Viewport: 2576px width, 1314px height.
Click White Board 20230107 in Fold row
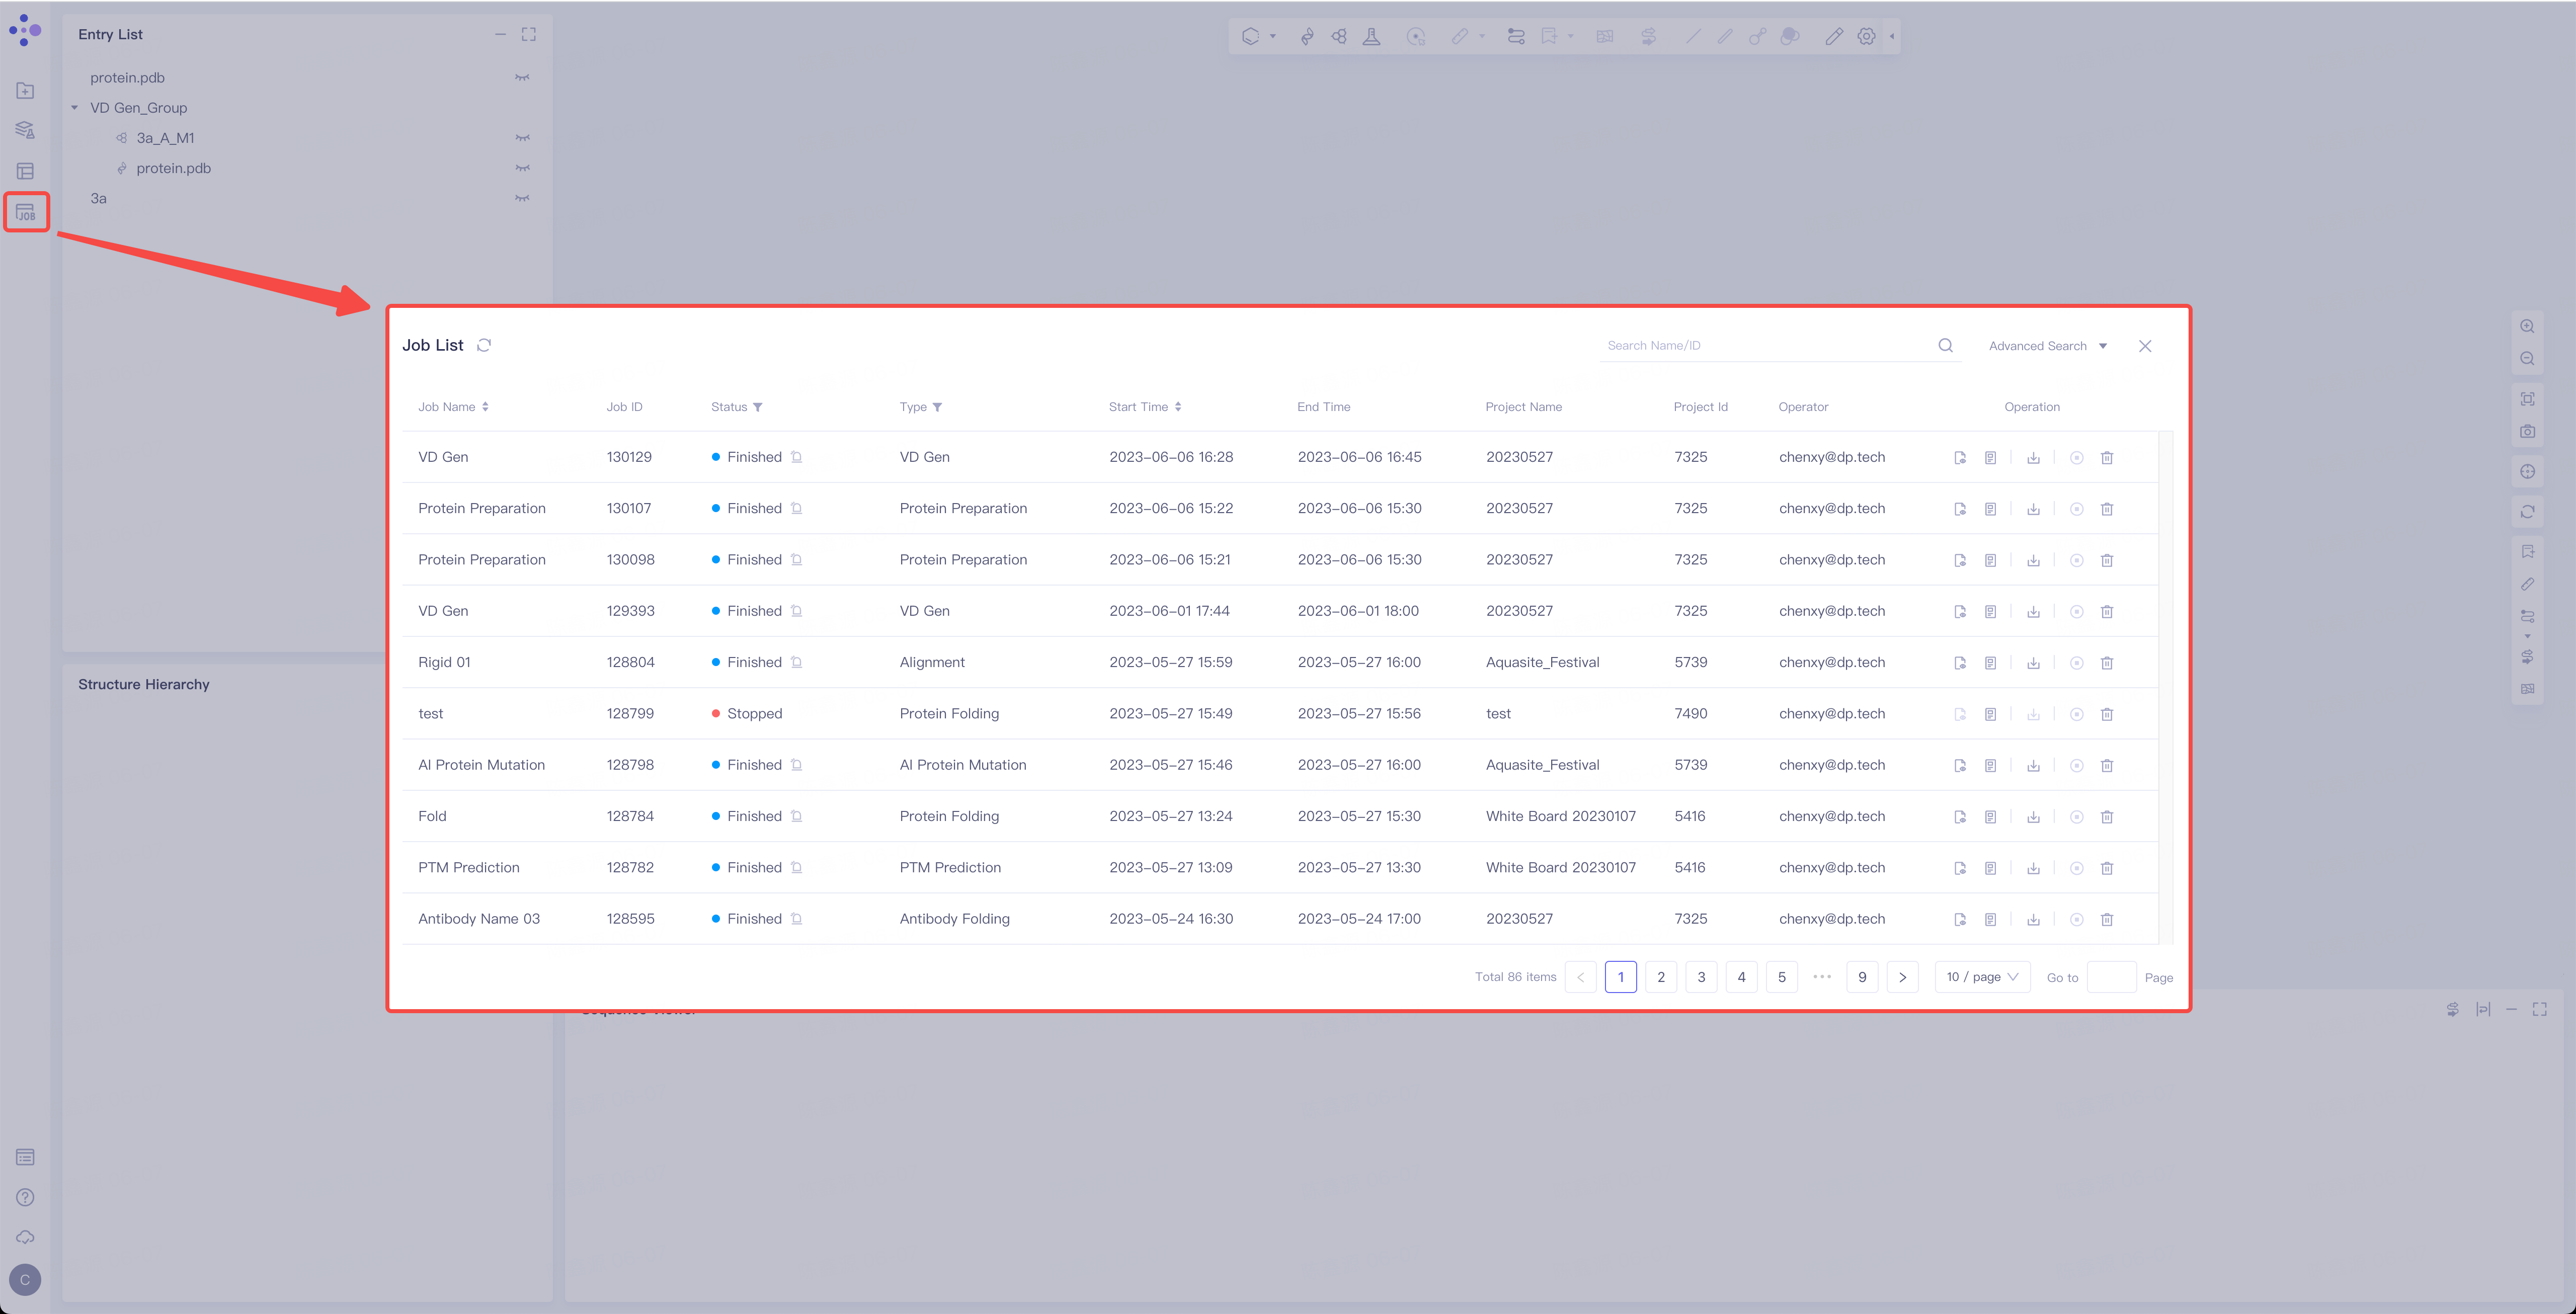point(1561,816)
